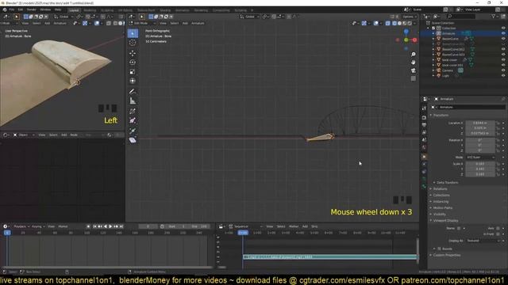Image resolution: width=508 pixels, height=285 pixels.
Task: Select the Move tool
Action: coord(133,53)
